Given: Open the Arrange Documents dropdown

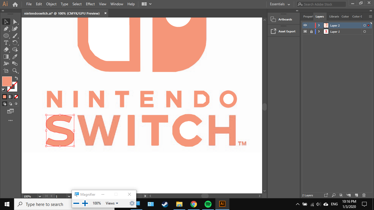Looking at the screenshot, I should pyautogui.click(x=147, y=4).
